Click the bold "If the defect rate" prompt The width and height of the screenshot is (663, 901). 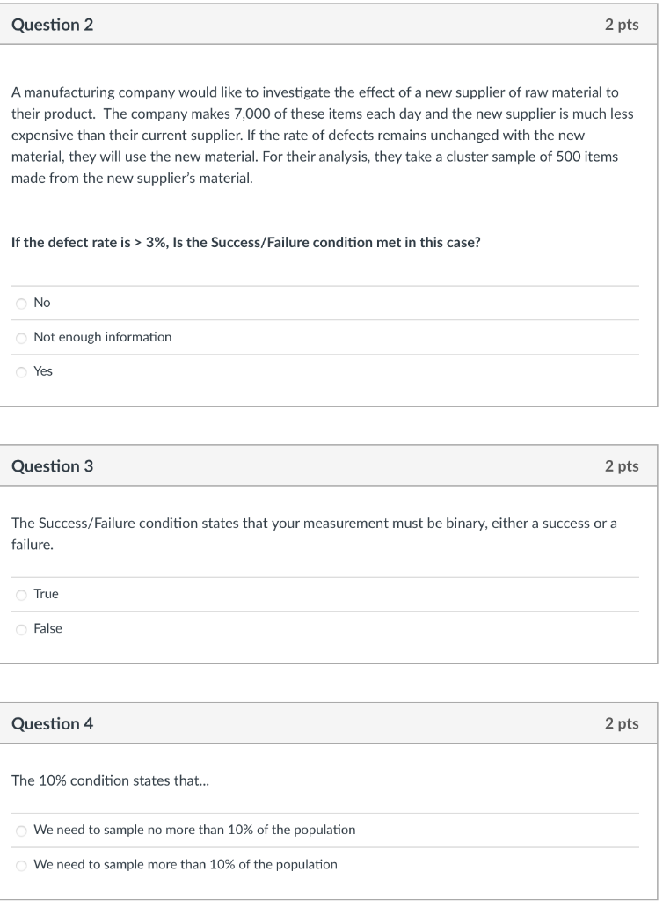[245, 244]
